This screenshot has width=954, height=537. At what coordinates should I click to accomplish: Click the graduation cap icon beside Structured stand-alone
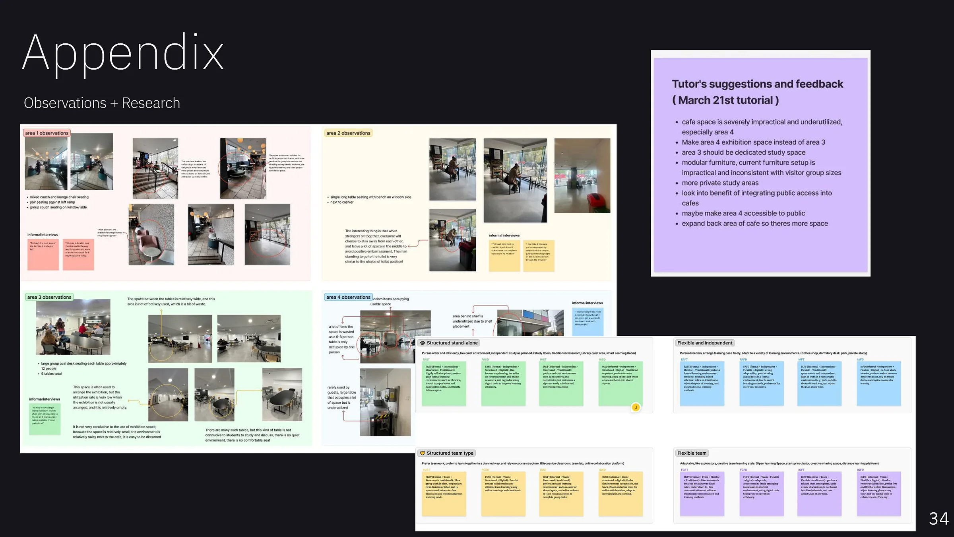pyautogui.click(x=423, y=343)
